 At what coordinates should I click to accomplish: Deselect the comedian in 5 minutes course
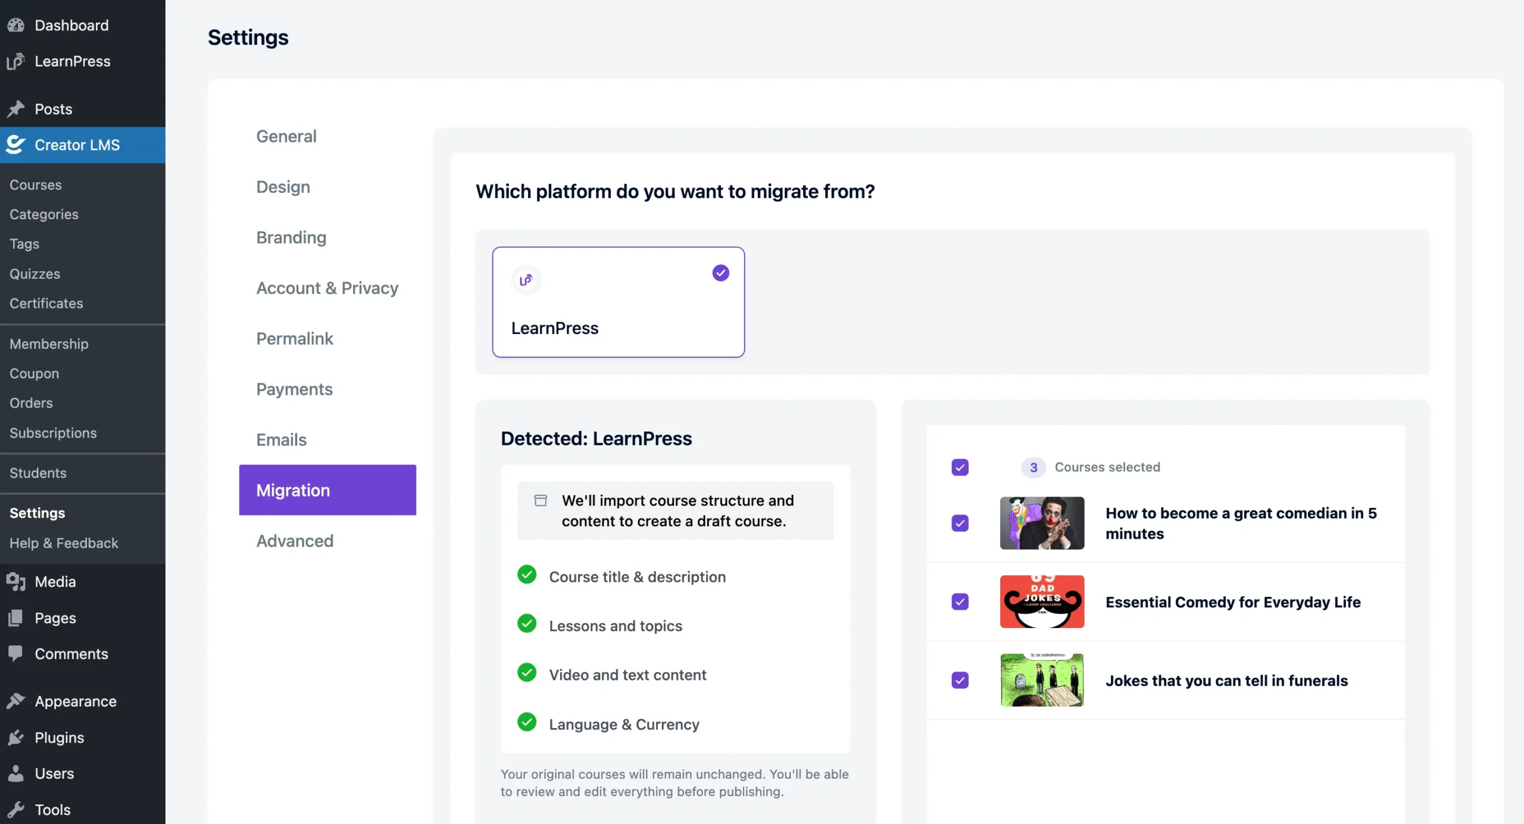point(960,523)
